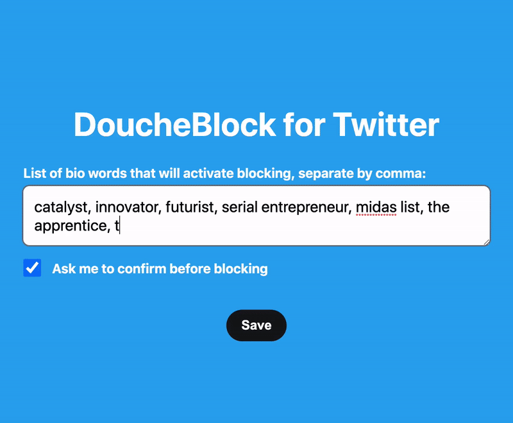Click the 'Ask me to confirm before blocking' label
The height and width of the screenshot is (423, 513).
[160, 269]
